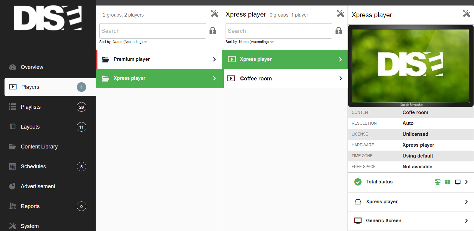Click the Layouts count badge 11
The width and height of the screenshot is (474, 231).
pyautogui.click(x=82, y=127)
